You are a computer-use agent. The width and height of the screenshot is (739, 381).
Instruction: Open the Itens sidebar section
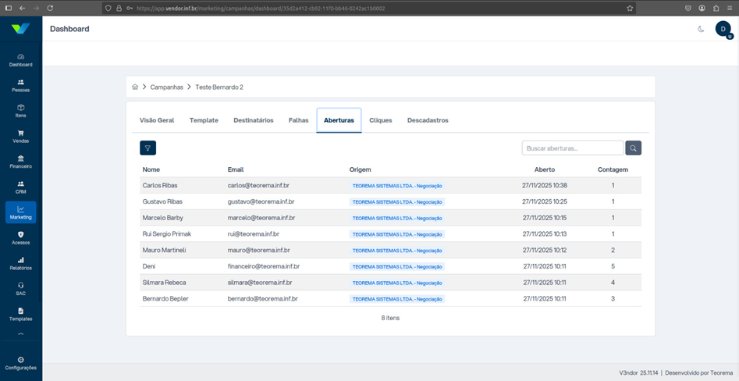(x=21, y=111)
